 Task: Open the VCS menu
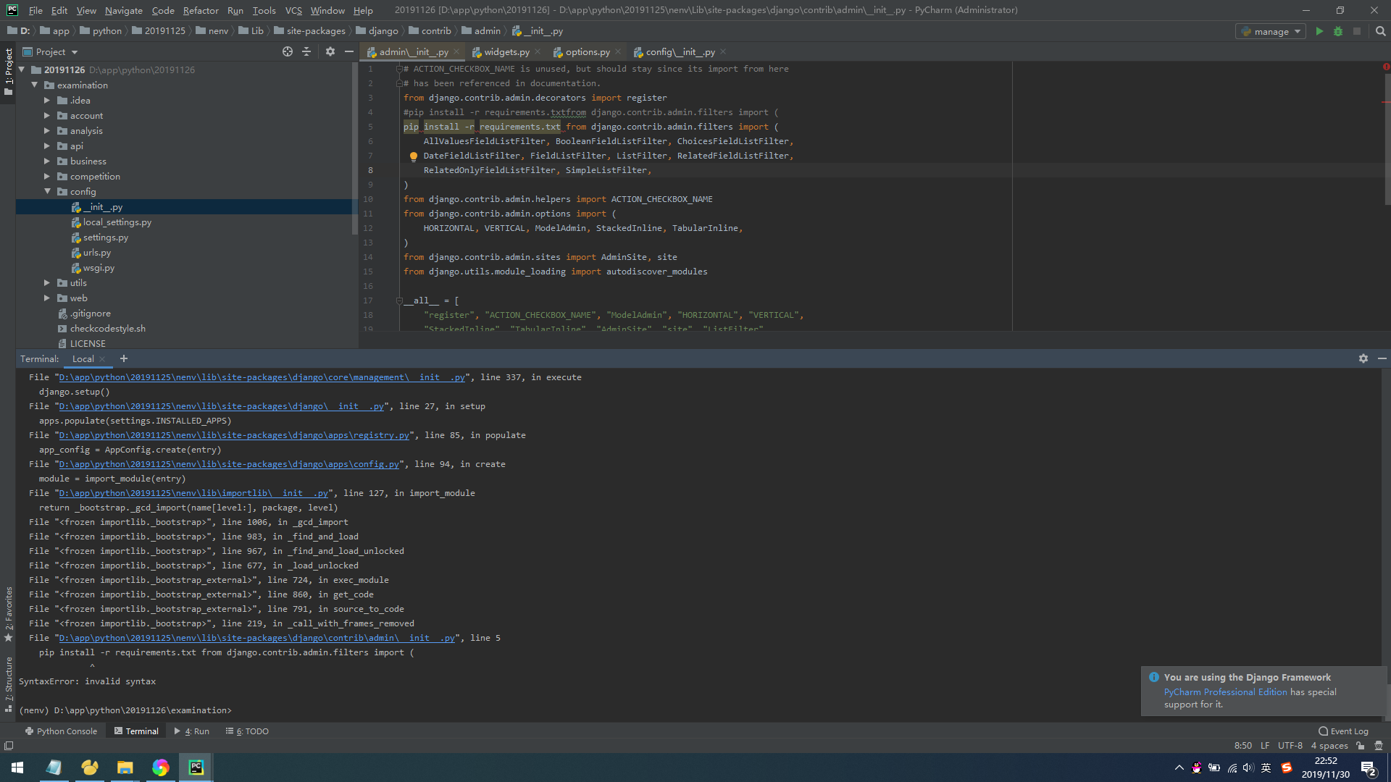coord(293,10)
